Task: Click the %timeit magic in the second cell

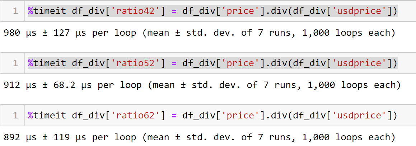Action: [46, 63]
